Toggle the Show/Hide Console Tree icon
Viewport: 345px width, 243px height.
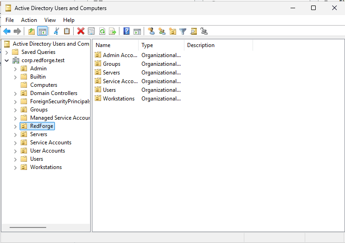[x=42, y=32]
